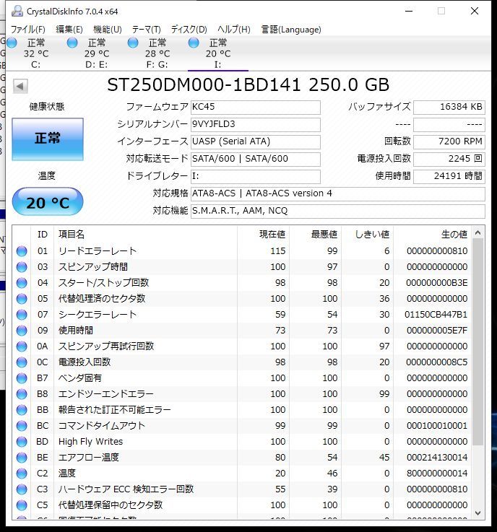Click the status icon for リードエラーレート row
Image resolution: width=497 pixels, height=532 pixels.
pos(22,251)
